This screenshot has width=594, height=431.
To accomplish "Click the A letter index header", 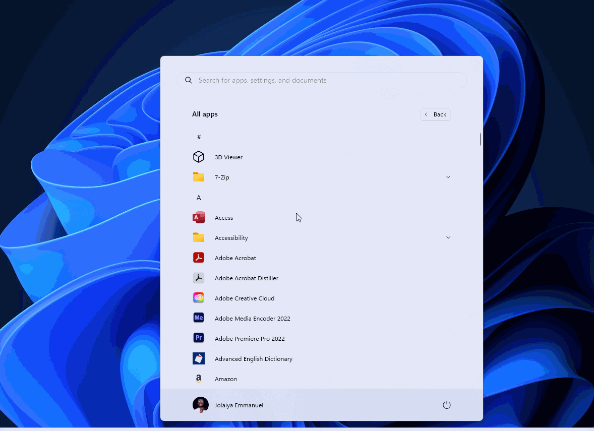I will coord(199,198).
